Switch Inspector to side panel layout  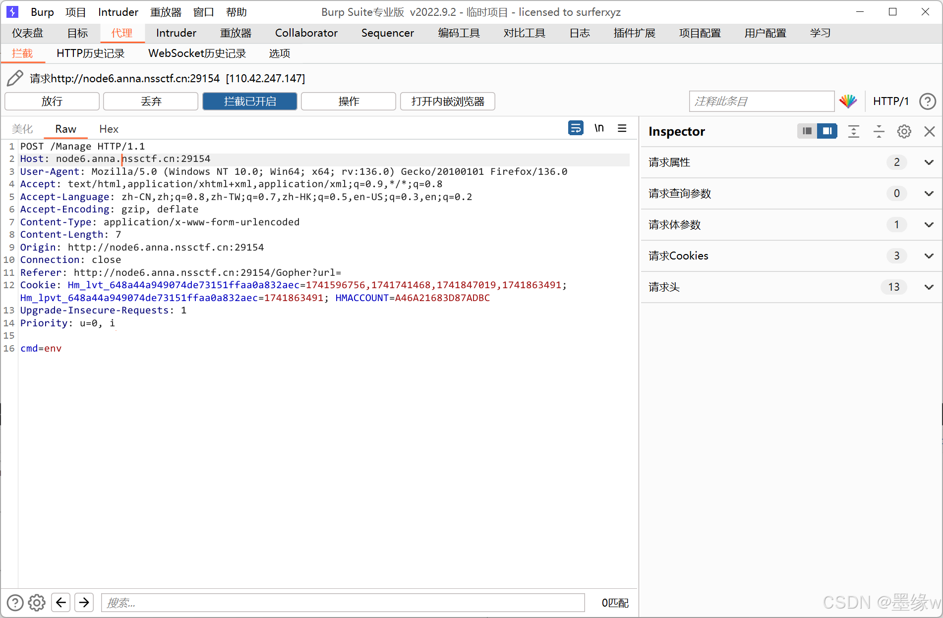(827, 131)
